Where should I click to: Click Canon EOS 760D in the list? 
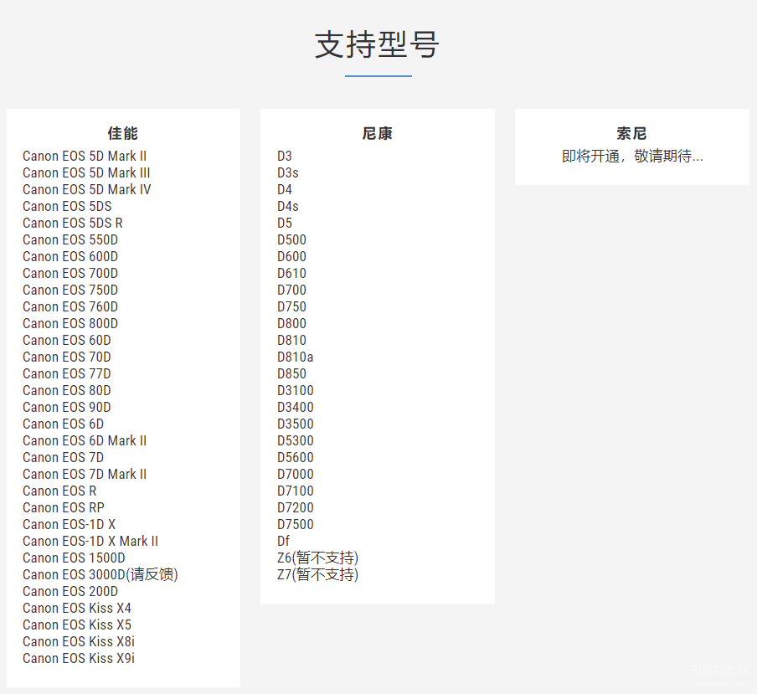coord(70,306)
